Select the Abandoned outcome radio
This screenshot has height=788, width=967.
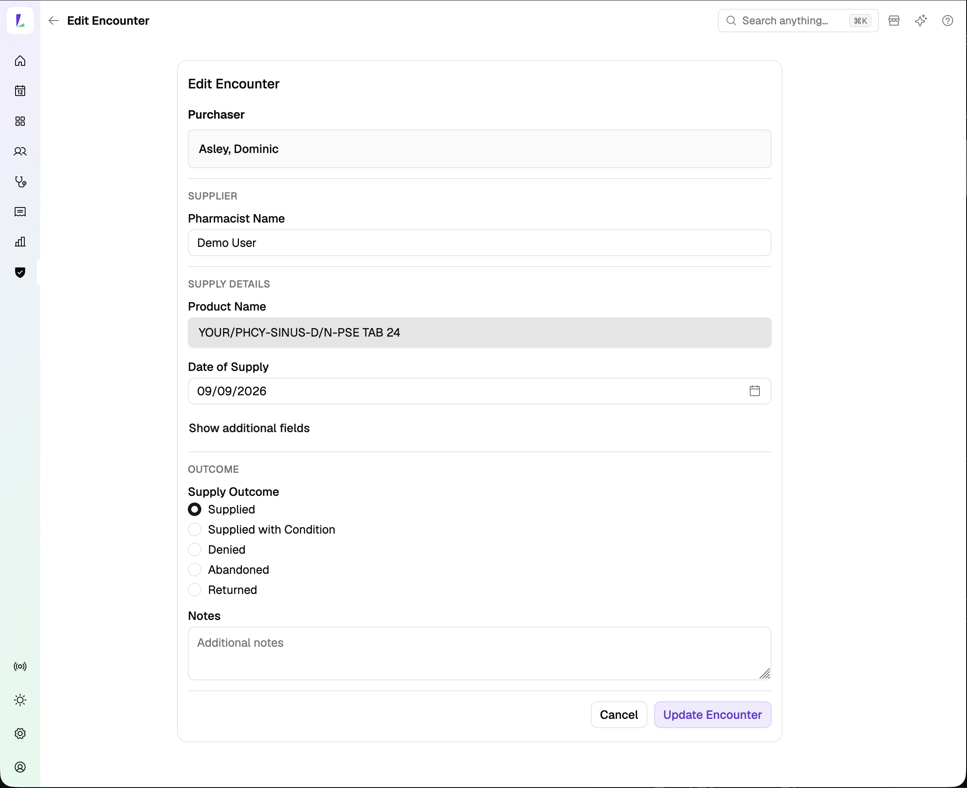tap(195, 570)
